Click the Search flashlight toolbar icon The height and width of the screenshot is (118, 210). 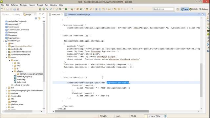[x=91, y=9]
